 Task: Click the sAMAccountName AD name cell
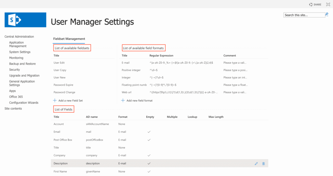click(x=98, y=124)
